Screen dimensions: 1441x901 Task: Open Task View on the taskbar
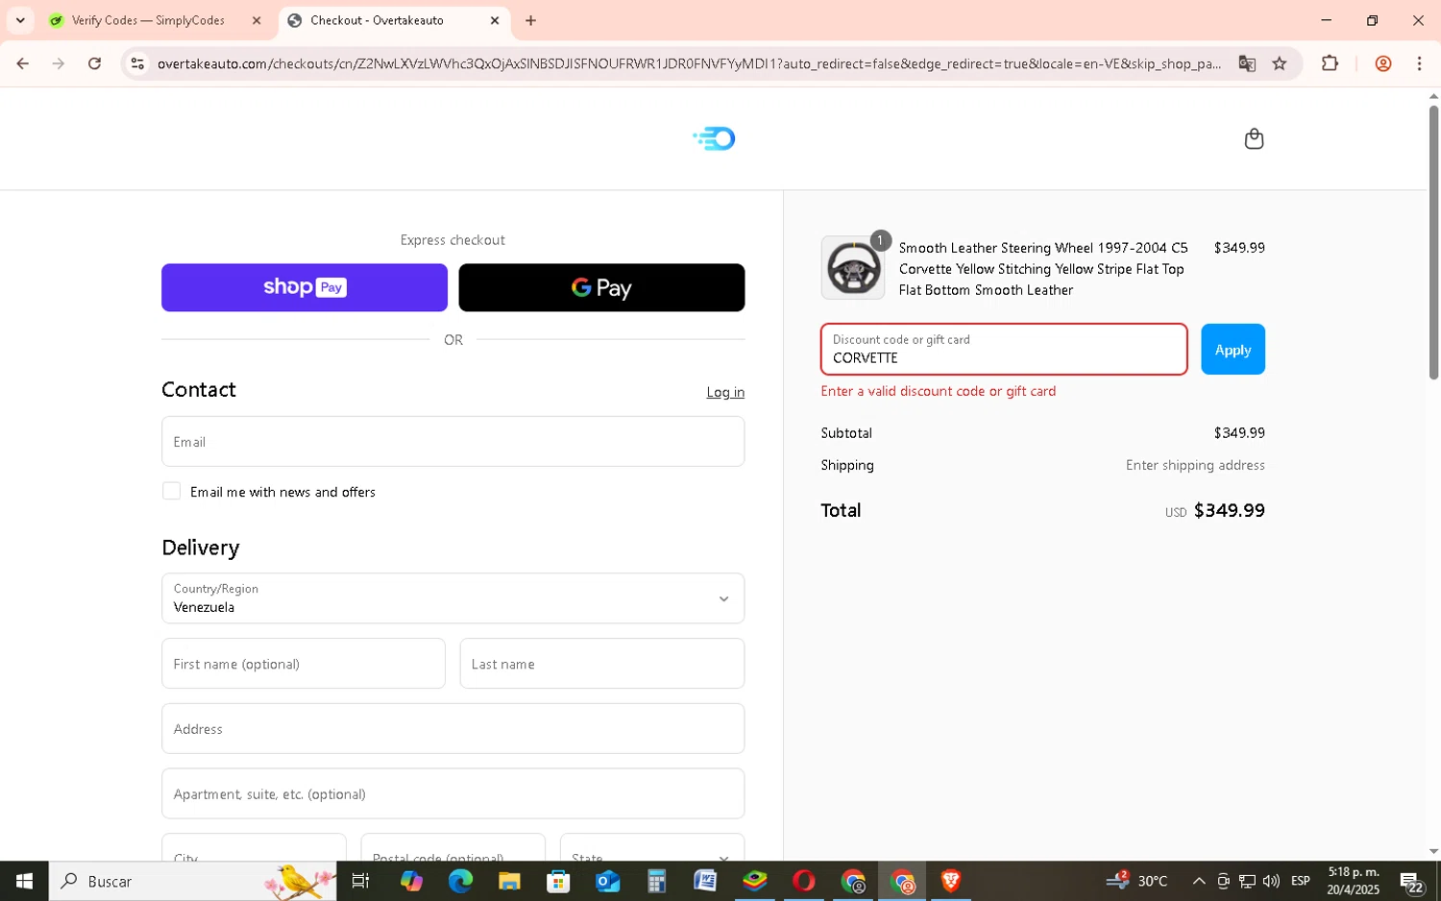361,881
